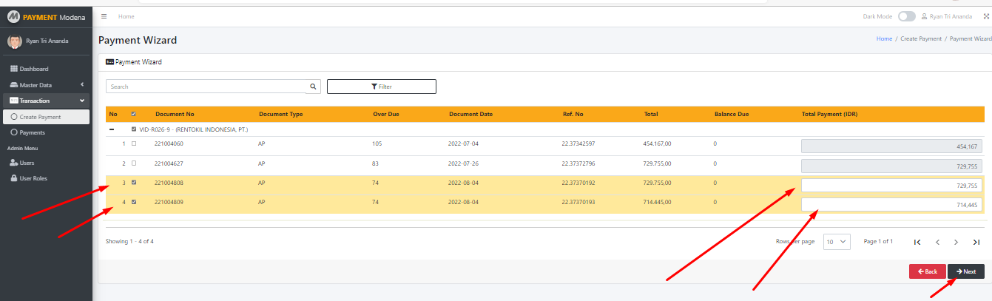The height and width of the screenshot is (301, 992).
Task: Toggle the Dark Mode switch
Action: 906,16
